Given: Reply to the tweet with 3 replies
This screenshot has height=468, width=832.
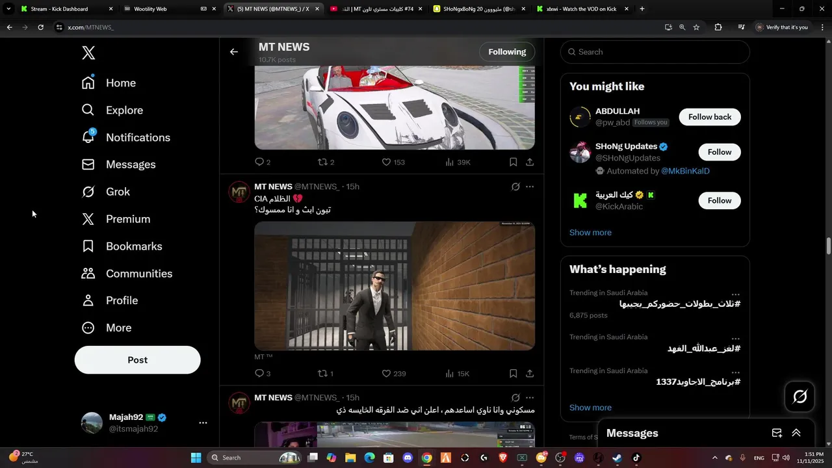Looking at the screenshot, I should pos(262,374).
